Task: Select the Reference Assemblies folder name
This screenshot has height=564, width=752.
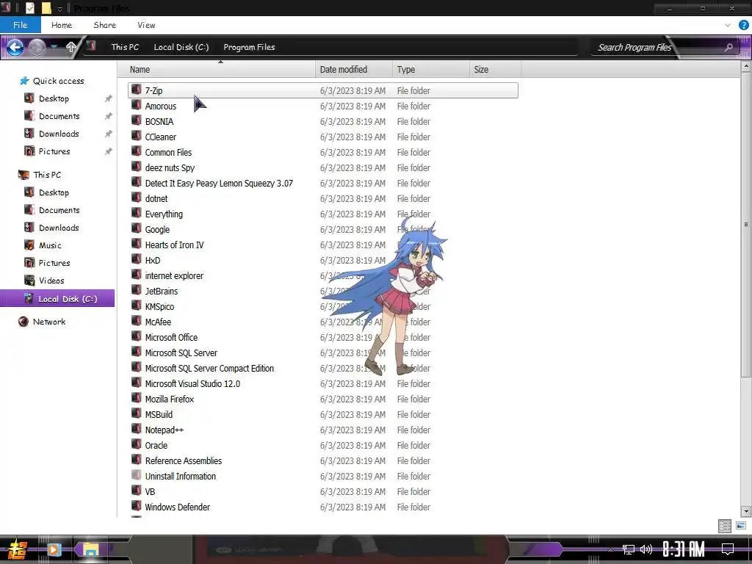Action: [183, 461]
